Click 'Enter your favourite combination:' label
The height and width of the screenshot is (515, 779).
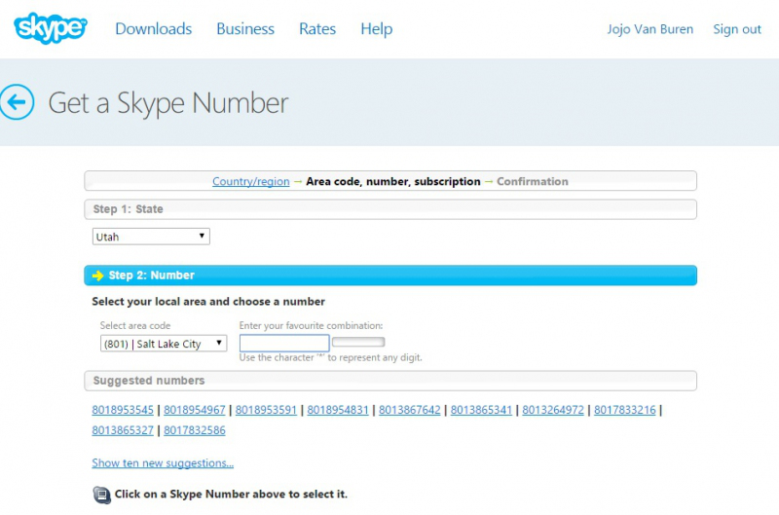coord(311,325)
